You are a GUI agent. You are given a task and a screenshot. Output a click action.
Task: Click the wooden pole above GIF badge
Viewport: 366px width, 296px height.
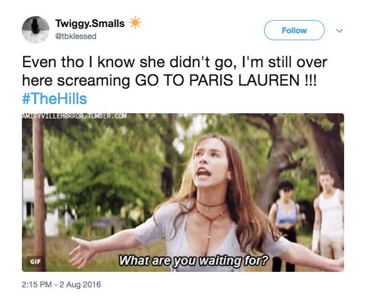click(x=39, y=184)
